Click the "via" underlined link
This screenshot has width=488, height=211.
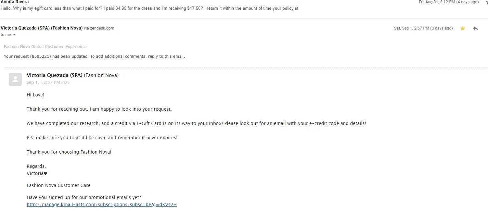(x=86, y=28)
